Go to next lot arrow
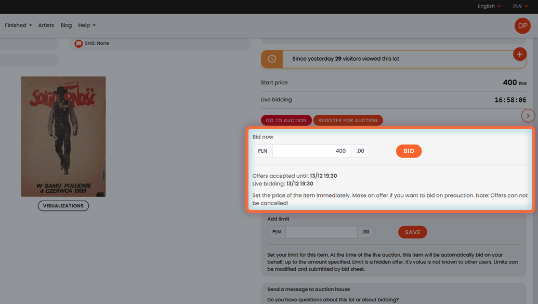The width and height of the screenshot is (538, 304). pyautogui.click(x=528, y=116)
